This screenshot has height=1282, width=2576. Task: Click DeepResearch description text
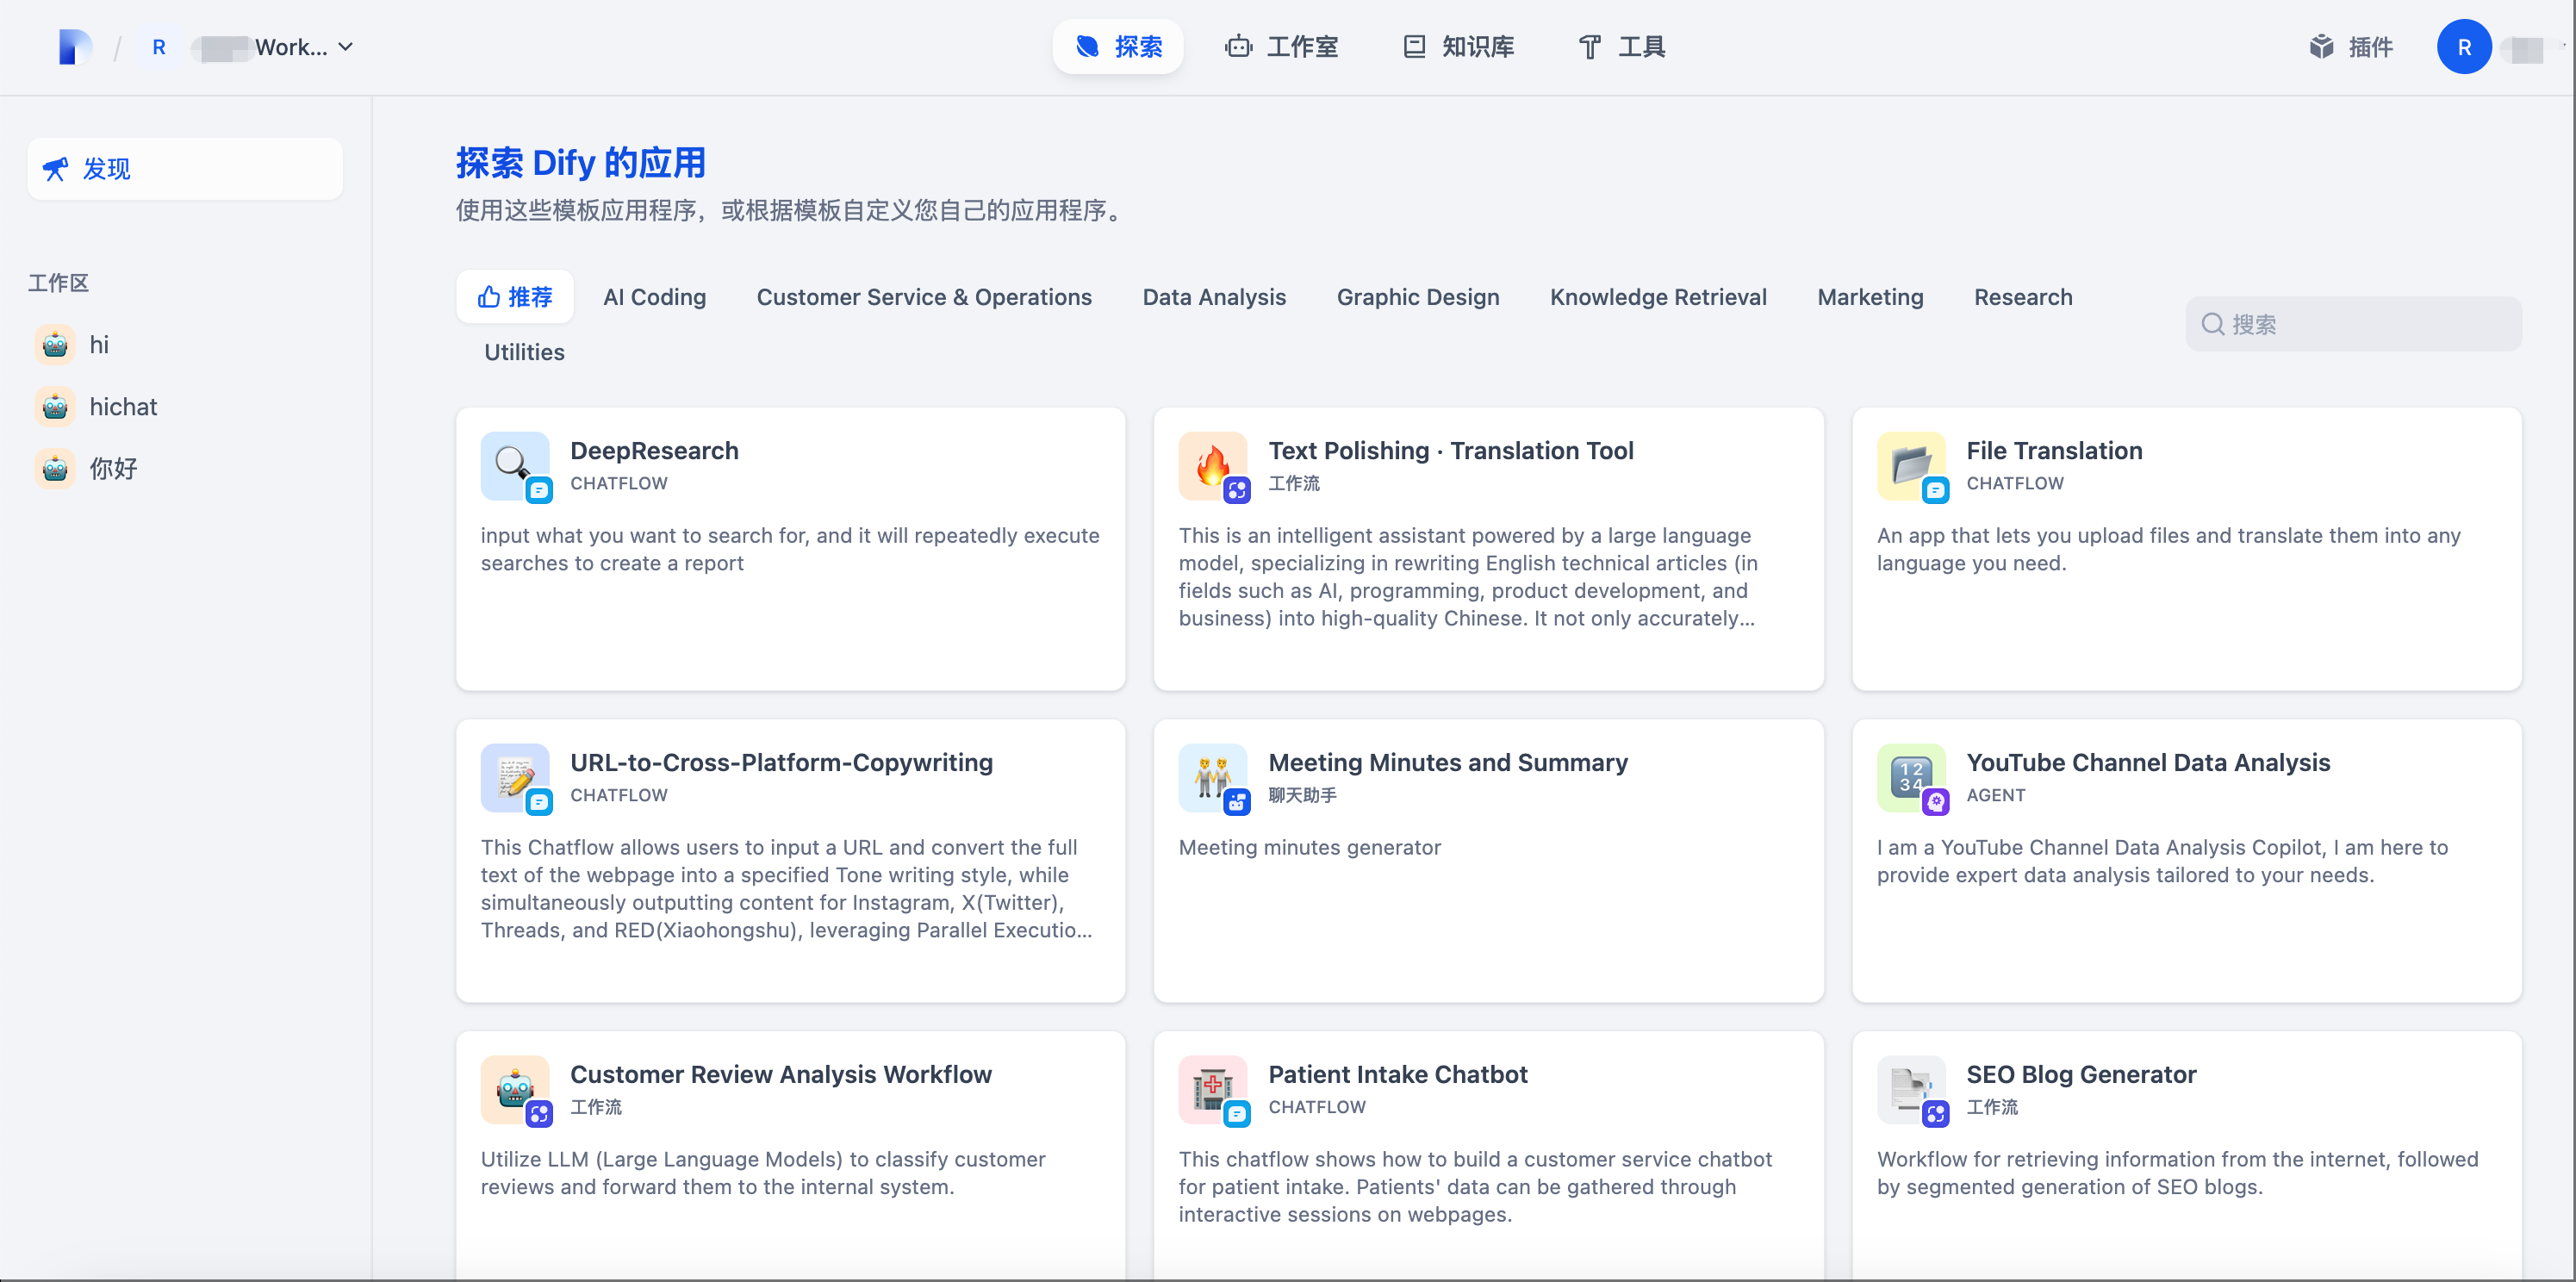(790, 549)
